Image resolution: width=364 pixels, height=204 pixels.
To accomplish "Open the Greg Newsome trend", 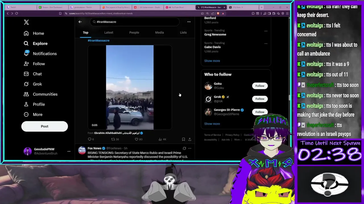I will pos(215,35).
